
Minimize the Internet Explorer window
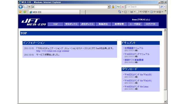(x=159, y=2)
